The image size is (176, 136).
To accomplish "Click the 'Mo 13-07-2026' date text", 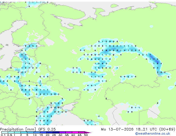I will tap(117, 129).
